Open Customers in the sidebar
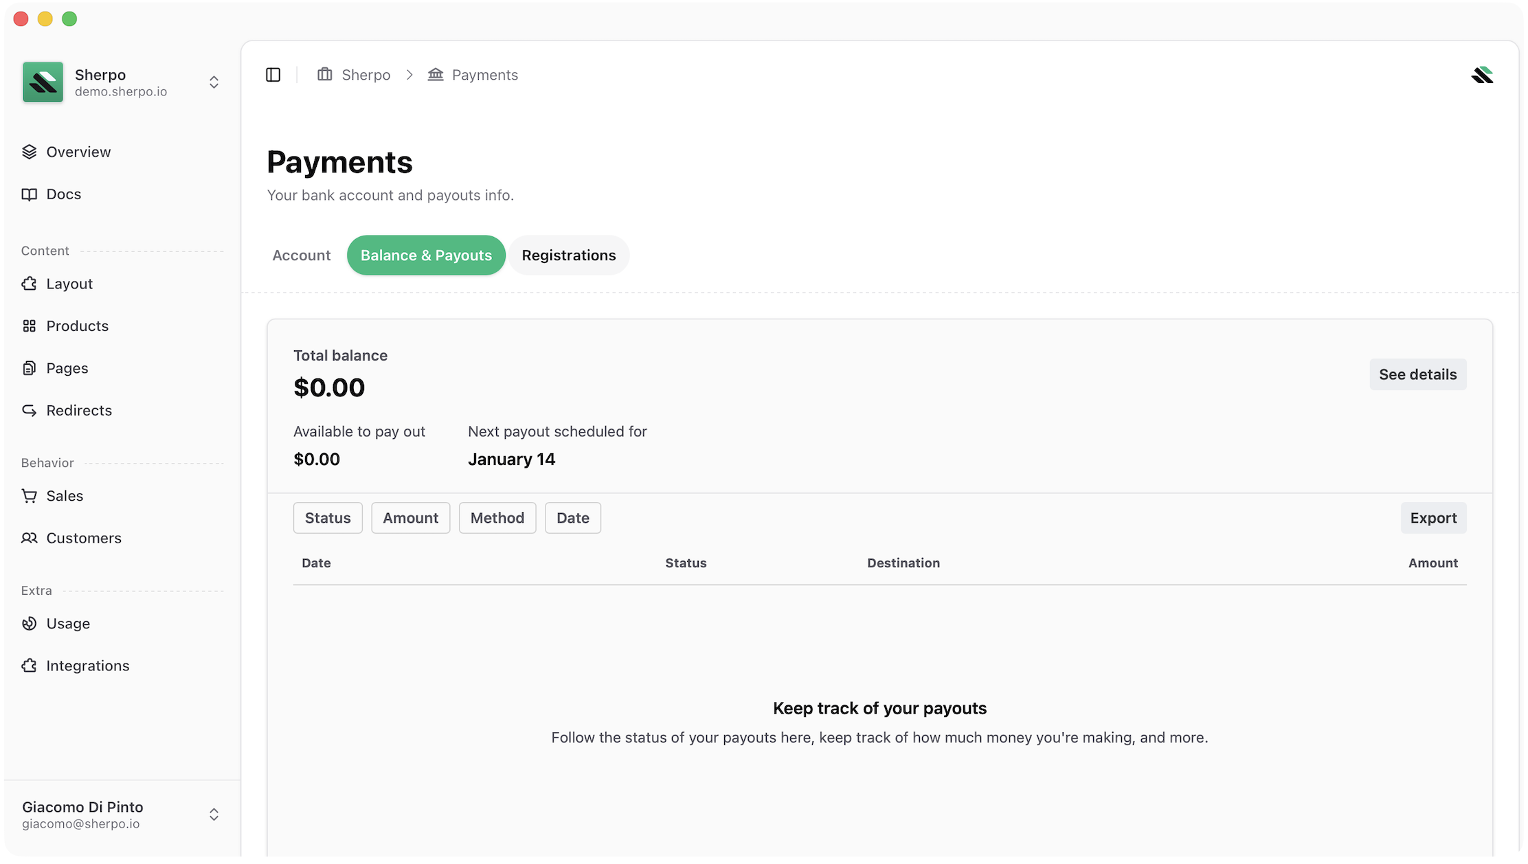 coord(83,538)
